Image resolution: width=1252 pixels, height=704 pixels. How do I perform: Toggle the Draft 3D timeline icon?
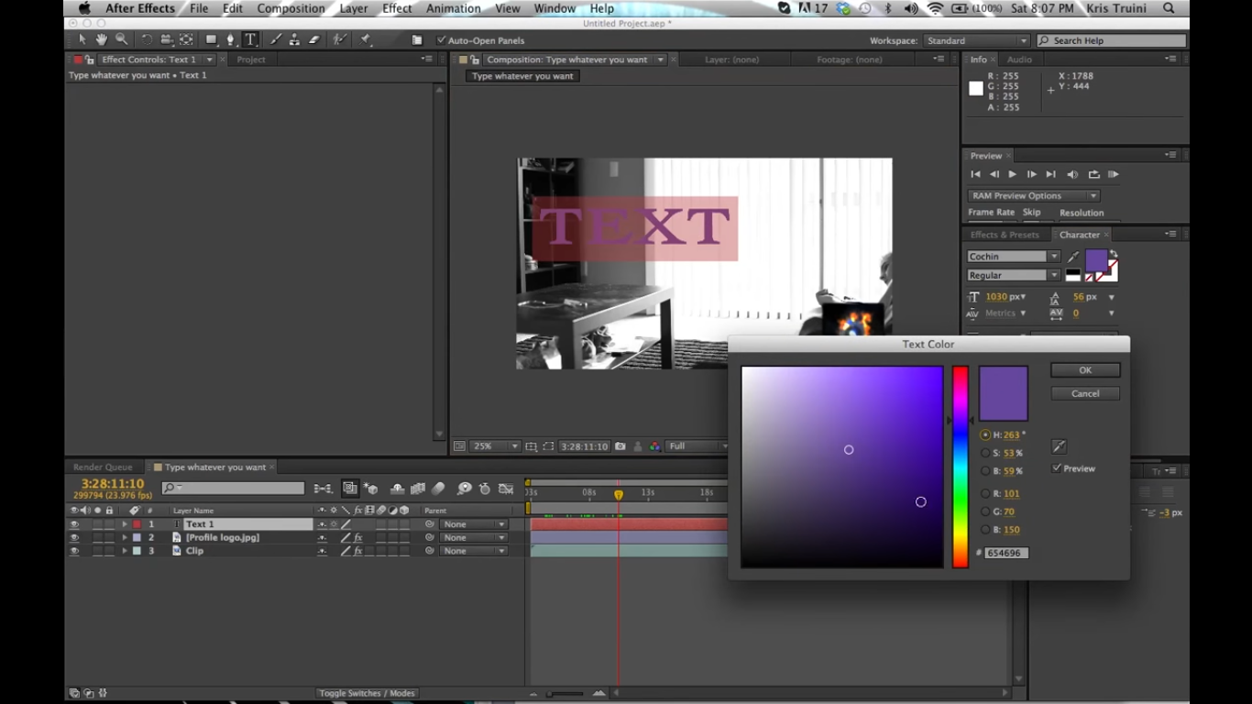[x=371, y=489]
